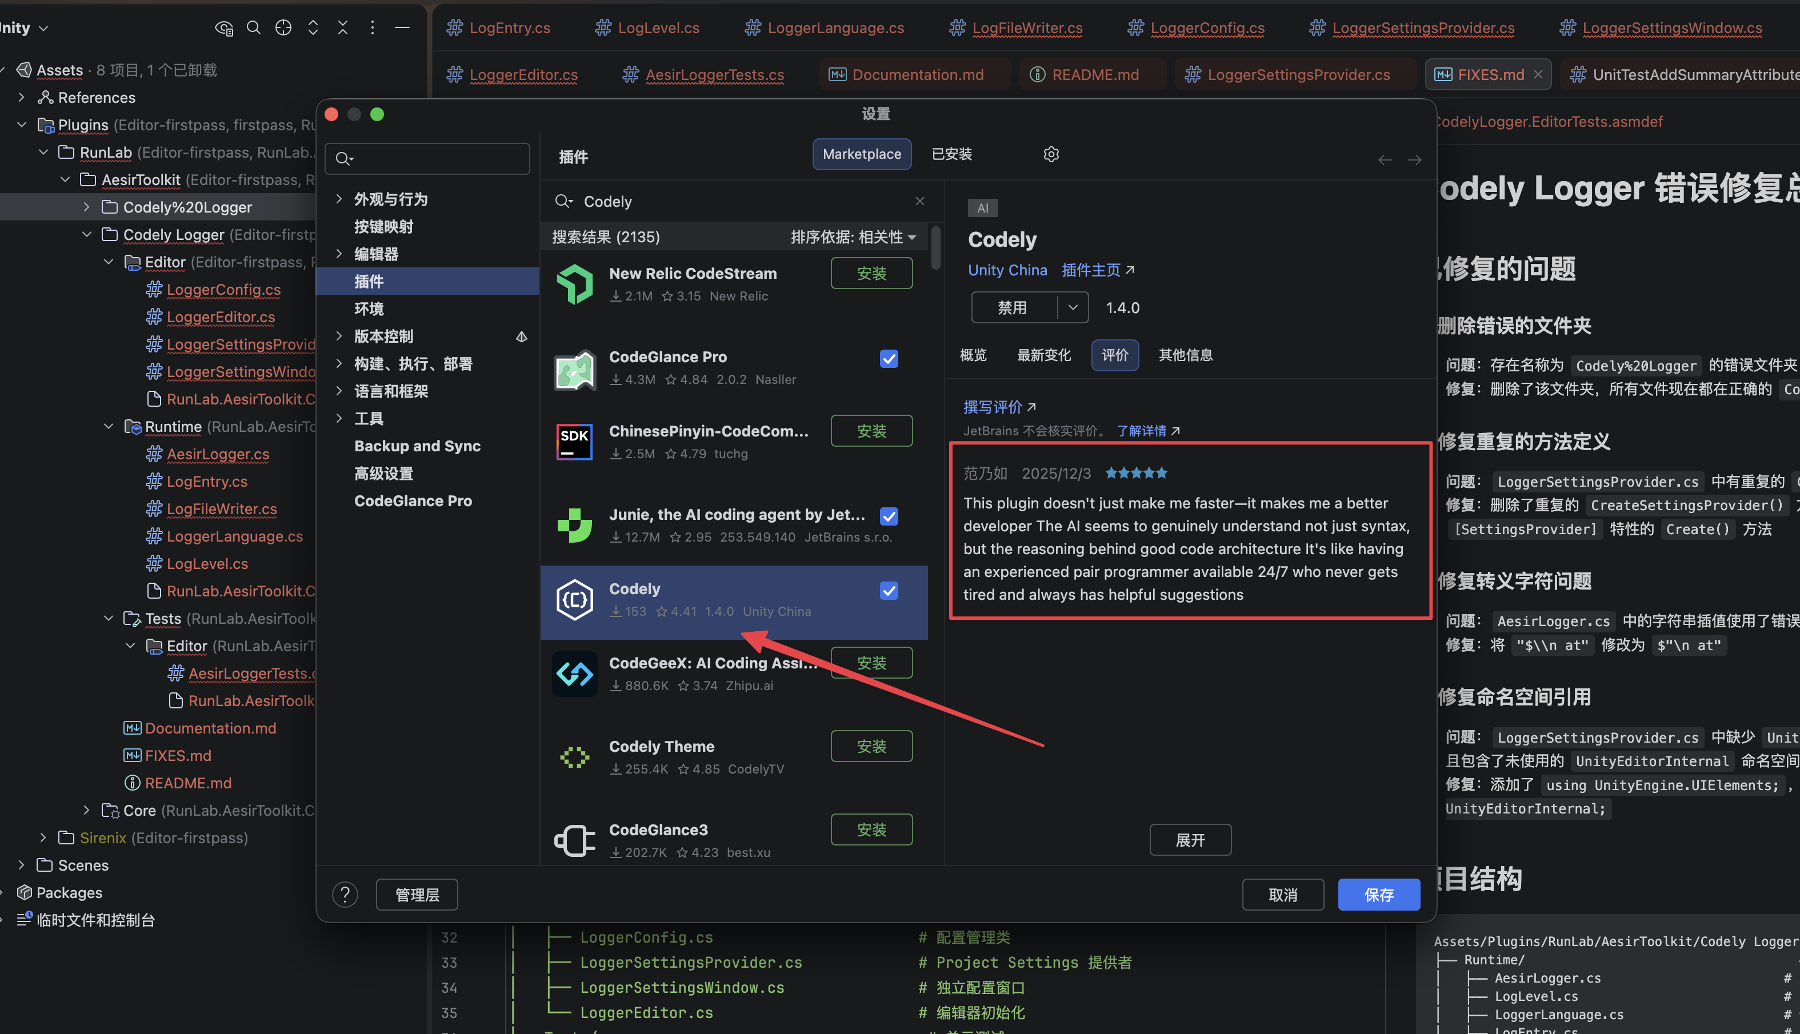Switch to the 已安装 plugins tab
The width and height of the screenshot is (1800, 1034).
coord(951,154)
